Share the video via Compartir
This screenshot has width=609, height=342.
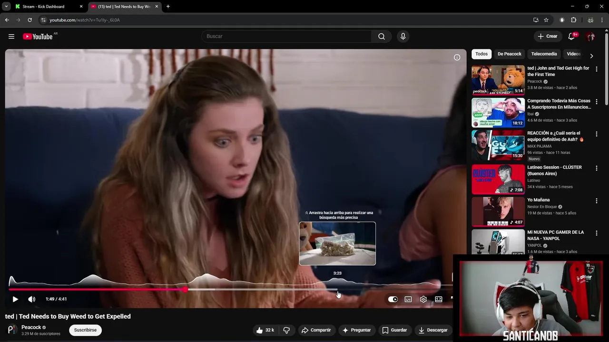316,330
